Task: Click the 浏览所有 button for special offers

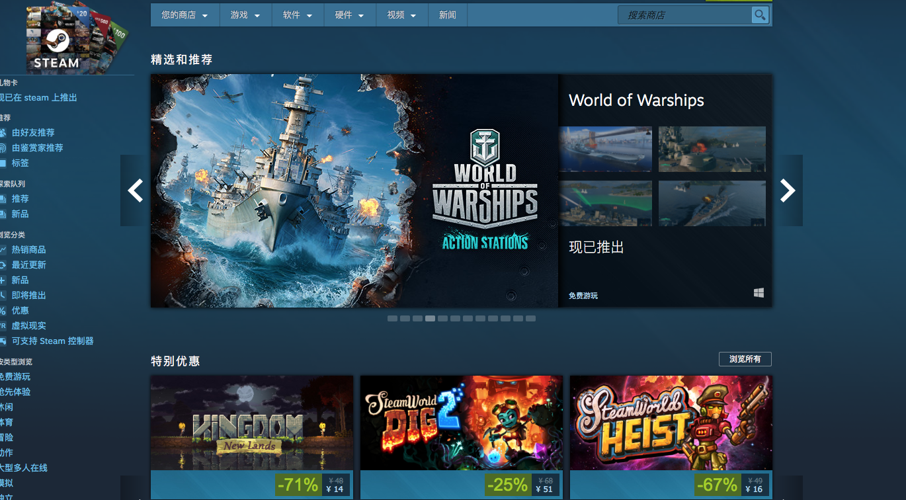Action: (x=745, y=359)
